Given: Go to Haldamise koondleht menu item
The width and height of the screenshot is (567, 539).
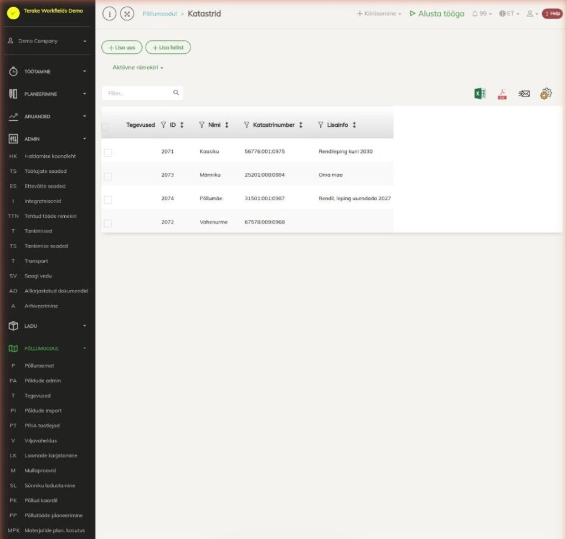Looking at the screenshot, I should (x=50, y=156).
